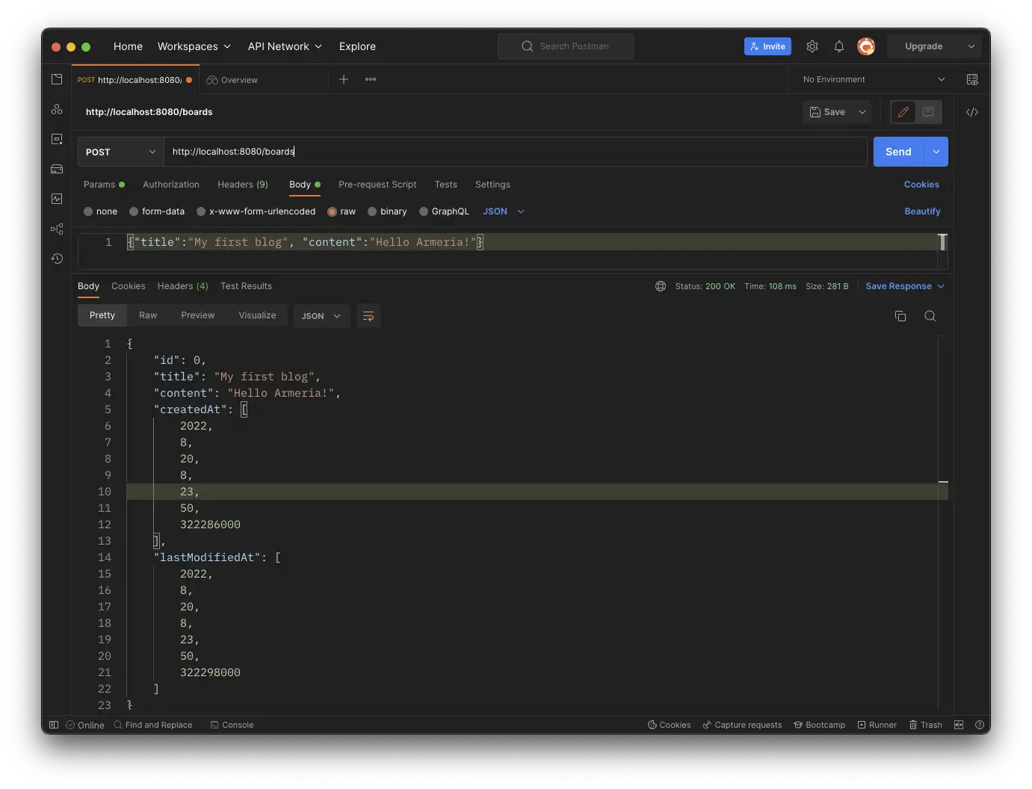Open the Upgrade dropdown arrow
1032x789 pixels.
coord(971,46)
